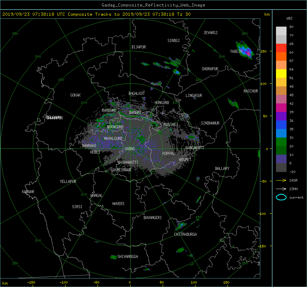This screenshot has width=307, height=287.
Task: Click the JEVARGI city label
Action: coord(210,33)
